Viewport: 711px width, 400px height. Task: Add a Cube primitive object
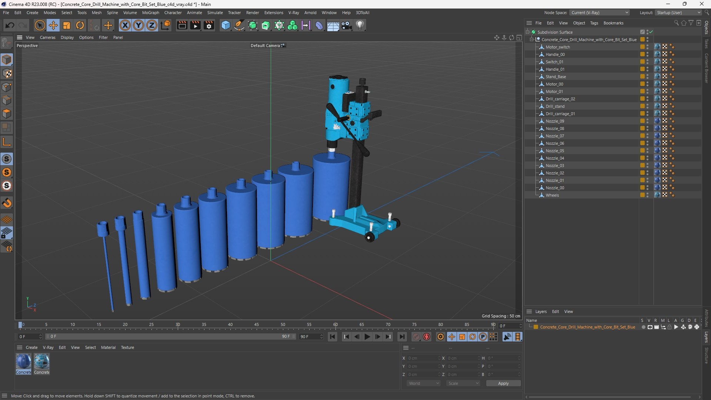pyautogui.click(x=226, y=25)
